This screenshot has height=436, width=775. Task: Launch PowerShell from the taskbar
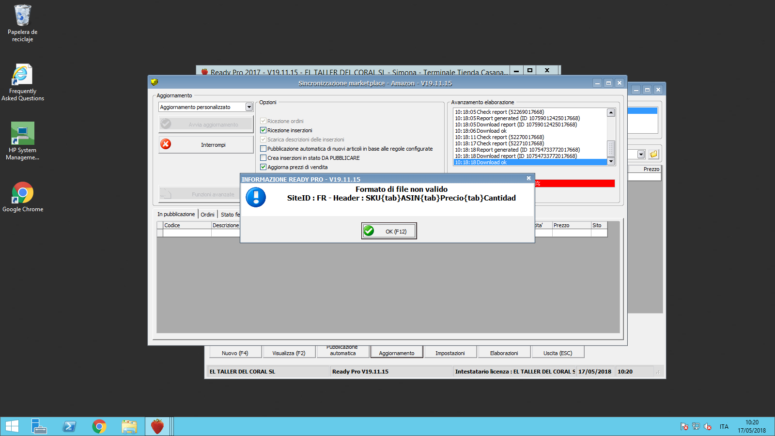(x=69, y=426)
